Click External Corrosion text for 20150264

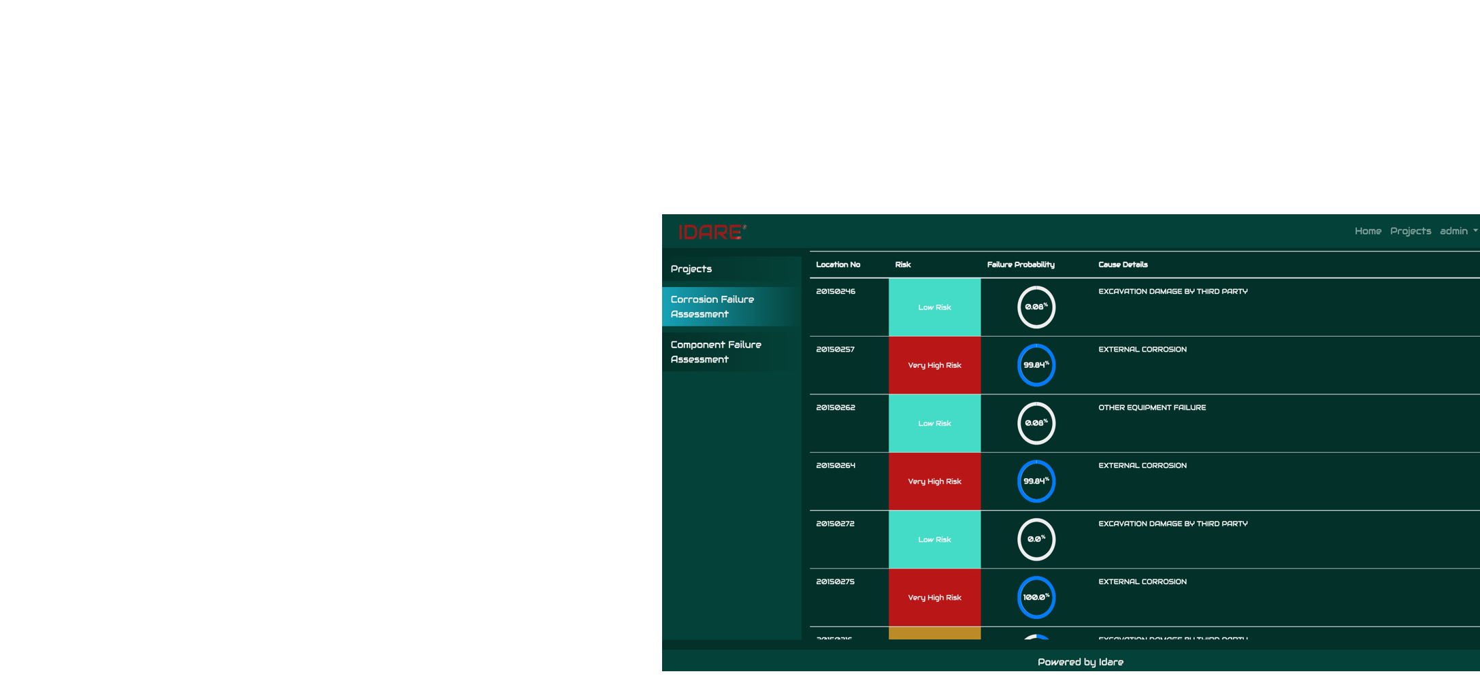[1142, 466]
